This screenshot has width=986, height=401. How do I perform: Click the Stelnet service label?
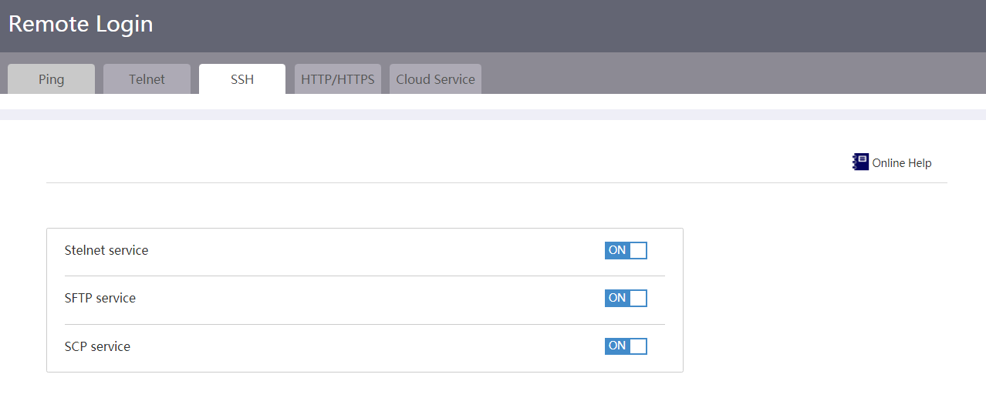click(106, 250)
